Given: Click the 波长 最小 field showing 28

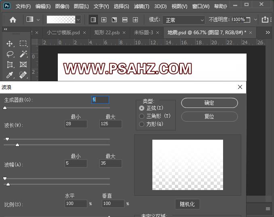Looking at the screenshot, I should [76, 124].
